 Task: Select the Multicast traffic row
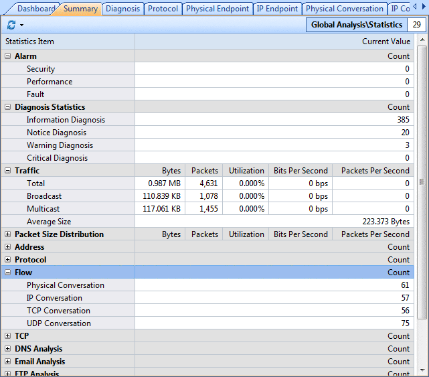207,209
